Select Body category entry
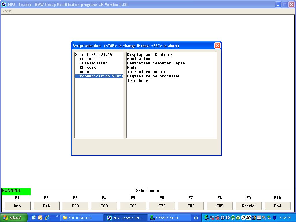 (84, 72)
